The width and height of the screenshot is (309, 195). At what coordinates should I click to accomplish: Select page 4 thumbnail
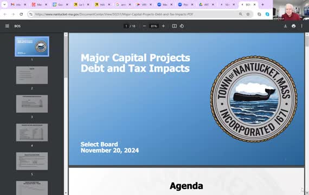click(32, 132)
